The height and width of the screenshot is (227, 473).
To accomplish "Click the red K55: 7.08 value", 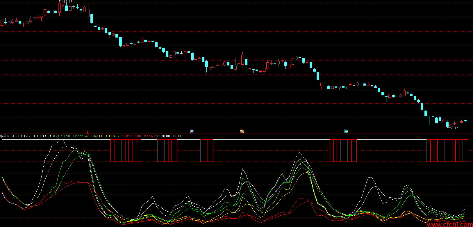I will pos(133,136).
